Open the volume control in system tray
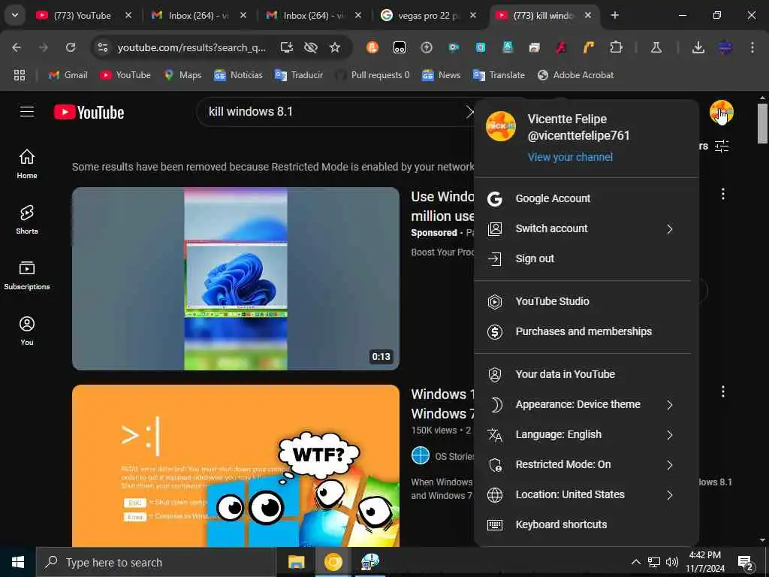Viewport: 769px width, 577px height. (x=671, y=562)
